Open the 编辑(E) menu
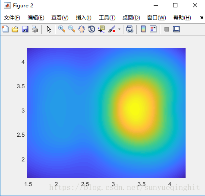 point(36,18)
